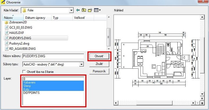
Task: Select the Koty layer
Action: (x=53, y=89)
